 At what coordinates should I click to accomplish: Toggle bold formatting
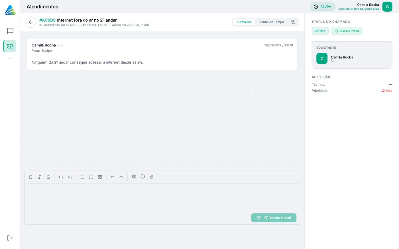point(31,177)
